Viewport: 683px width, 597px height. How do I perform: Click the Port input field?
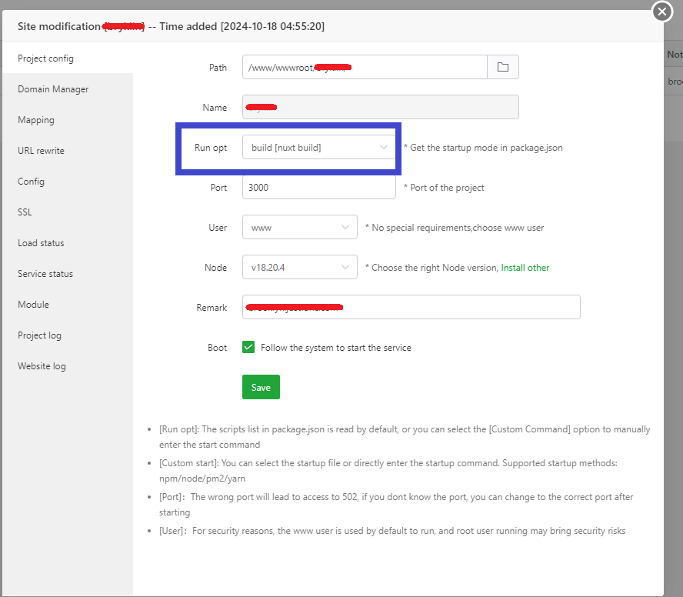tap(318, 188)
